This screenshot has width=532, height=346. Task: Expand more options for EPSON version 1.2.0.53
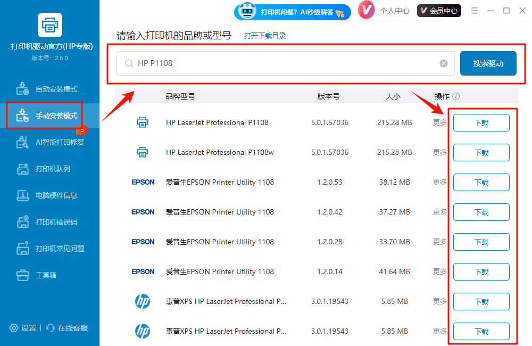coord(440,182)
